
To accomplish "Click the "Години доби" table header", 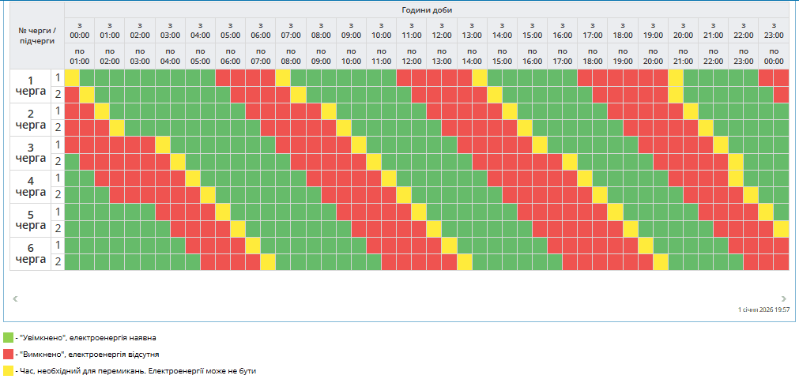I will (426, 9).
